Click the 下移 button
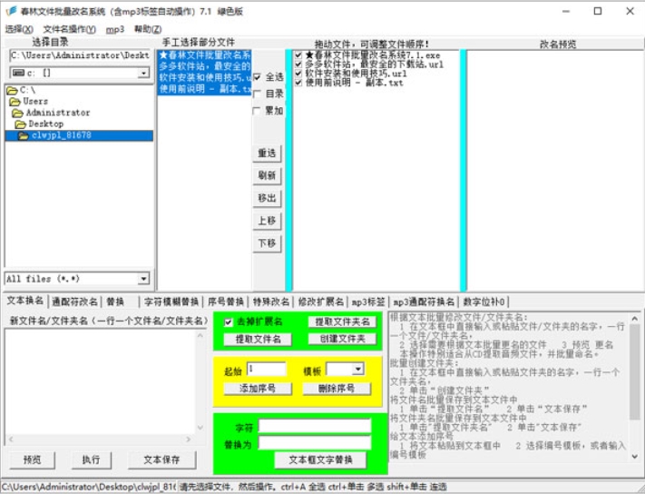Screen dimensions: 645x494 267,243
